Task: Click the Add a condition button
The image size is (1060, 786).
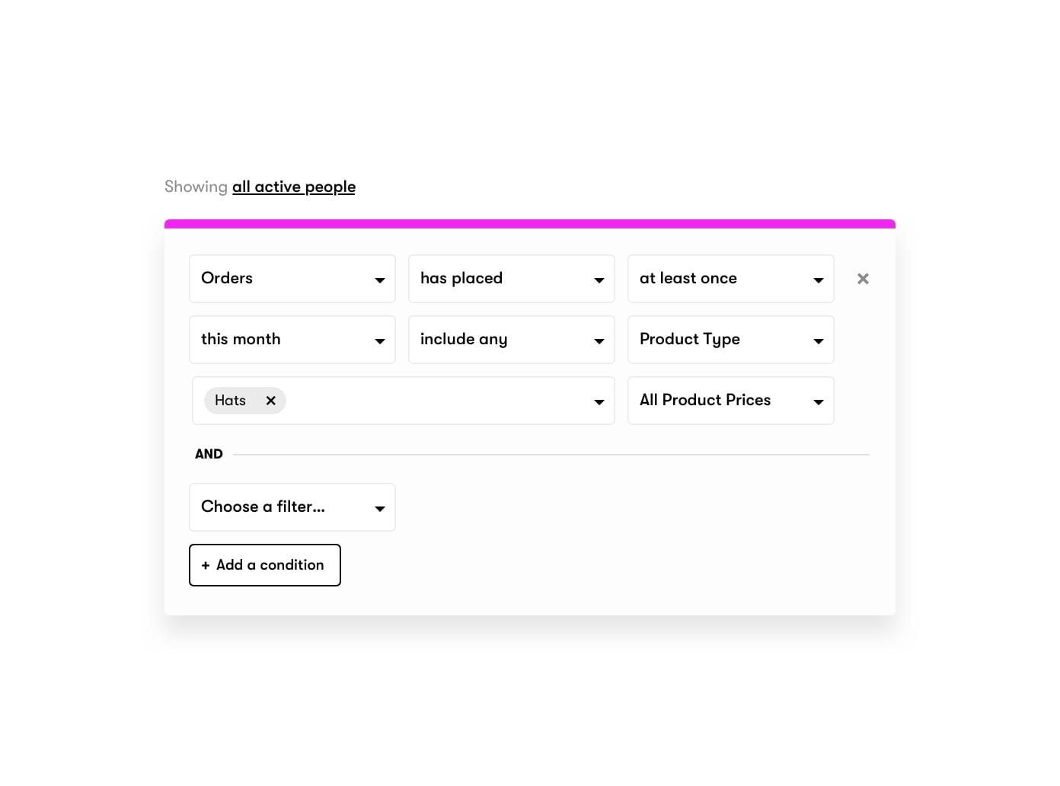Action: coord(265,565)
